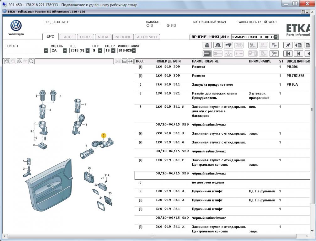Switch to the ACC tab
The image size is (316, 241).
point(68,37)
